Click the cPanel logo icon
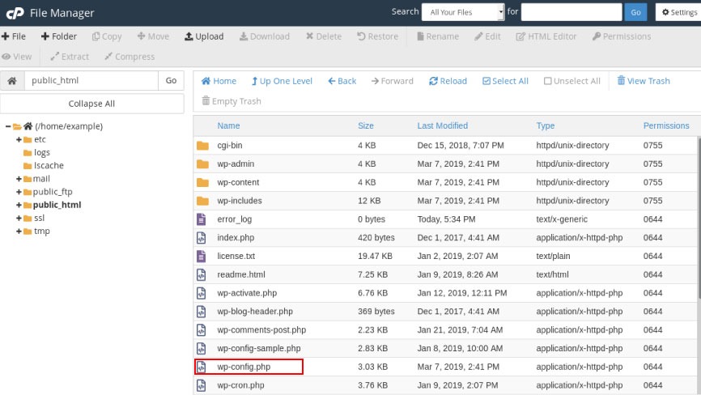The height and width of the screenshot is (395, 701). [15, 13]
